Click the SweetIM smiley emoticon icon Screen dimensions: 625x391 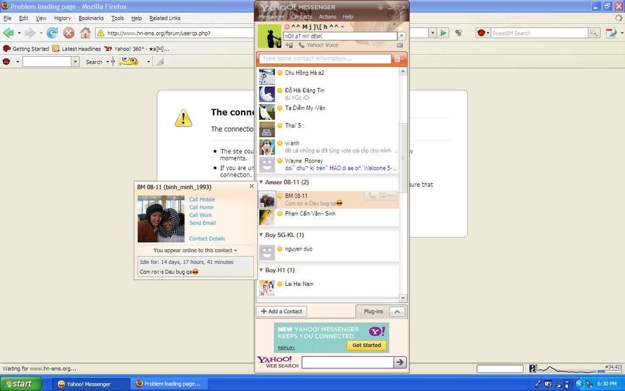pyautogui.click(x=128, y=61)
